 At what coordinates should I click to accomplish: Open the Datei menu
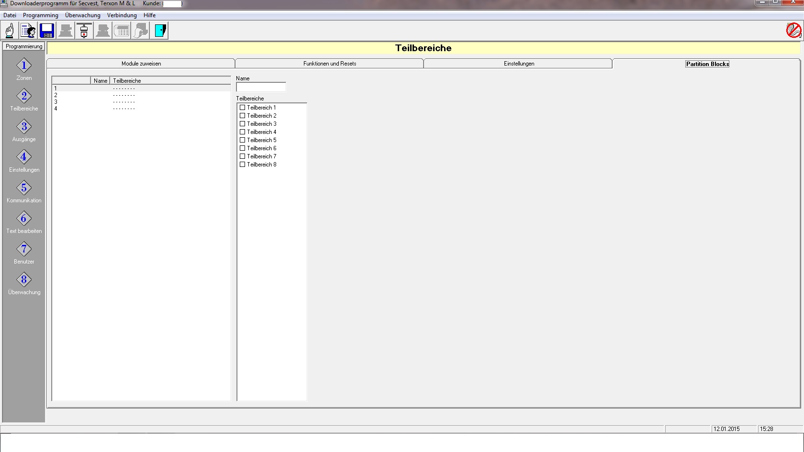point(10,15)
